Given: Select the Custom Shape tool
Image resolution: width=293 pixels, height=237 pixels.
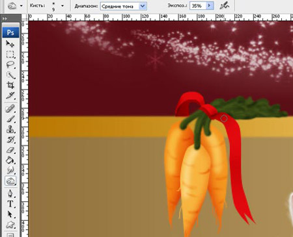Looking at the screenshot, I should [x=10, y=225].
